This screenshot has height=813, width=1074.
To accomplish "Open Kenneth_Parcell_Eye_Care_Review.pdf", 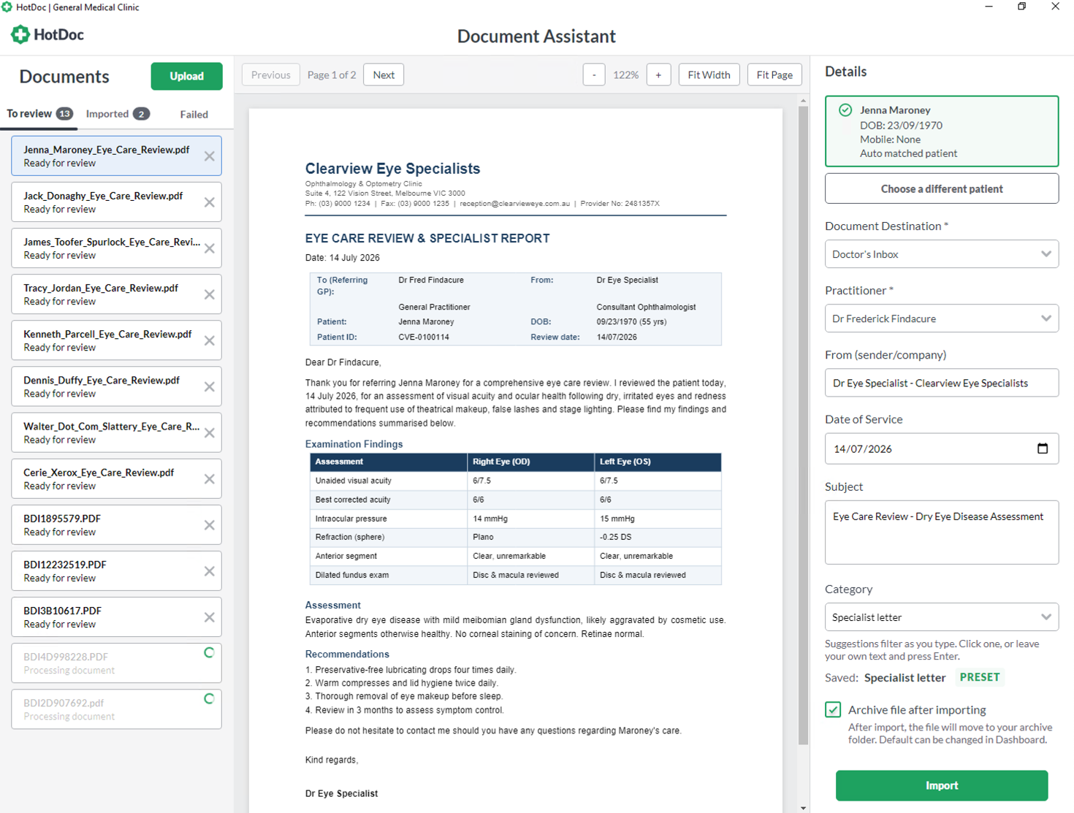I will [116, 340].
